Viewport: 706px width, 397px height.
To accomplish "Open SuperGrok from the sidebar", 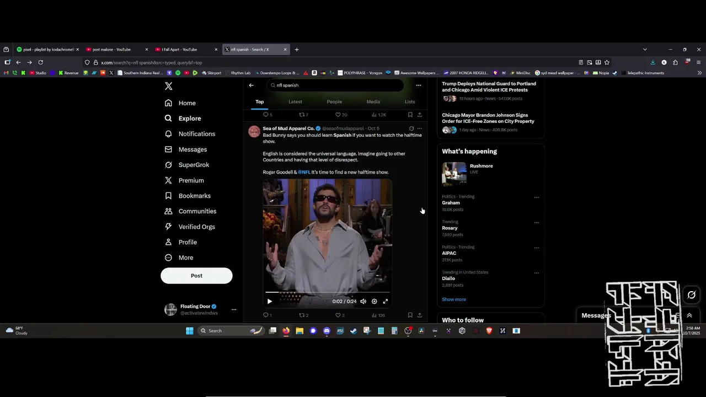I will click(x=186, y=165).
